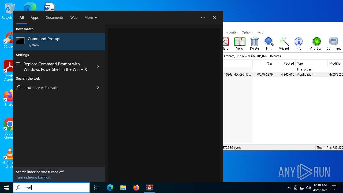
Task: Launch Firefox from taskbar
Action: pos(136,188)
